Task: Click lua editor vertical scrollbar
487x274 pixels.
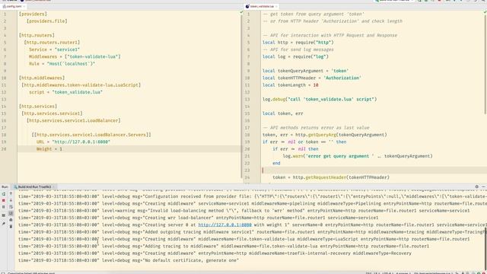Action: [x=485, y=65]
